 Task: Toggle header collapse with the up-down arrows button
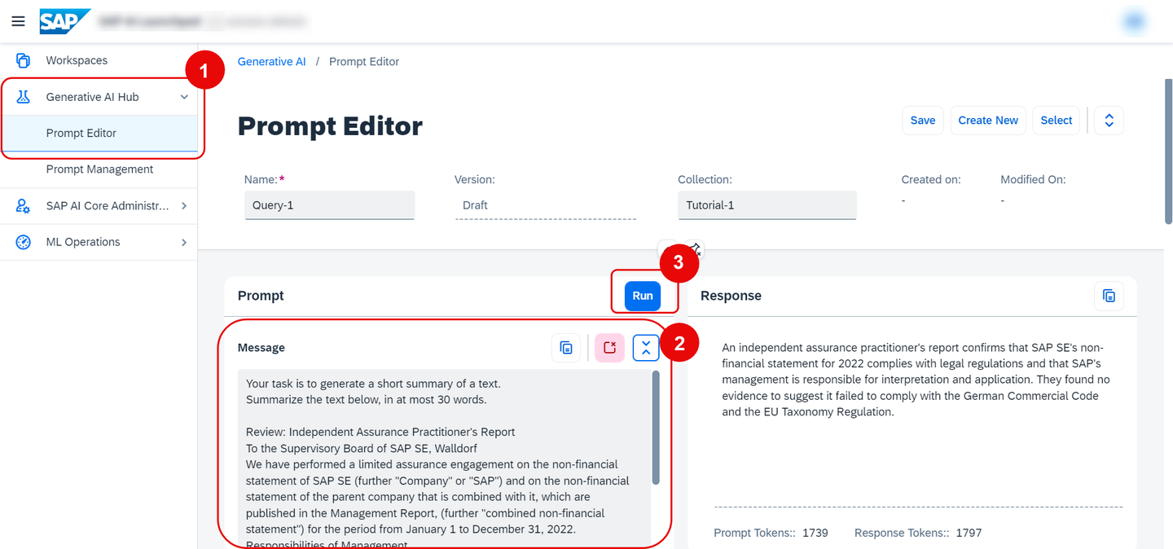[x=1109, y=121]
